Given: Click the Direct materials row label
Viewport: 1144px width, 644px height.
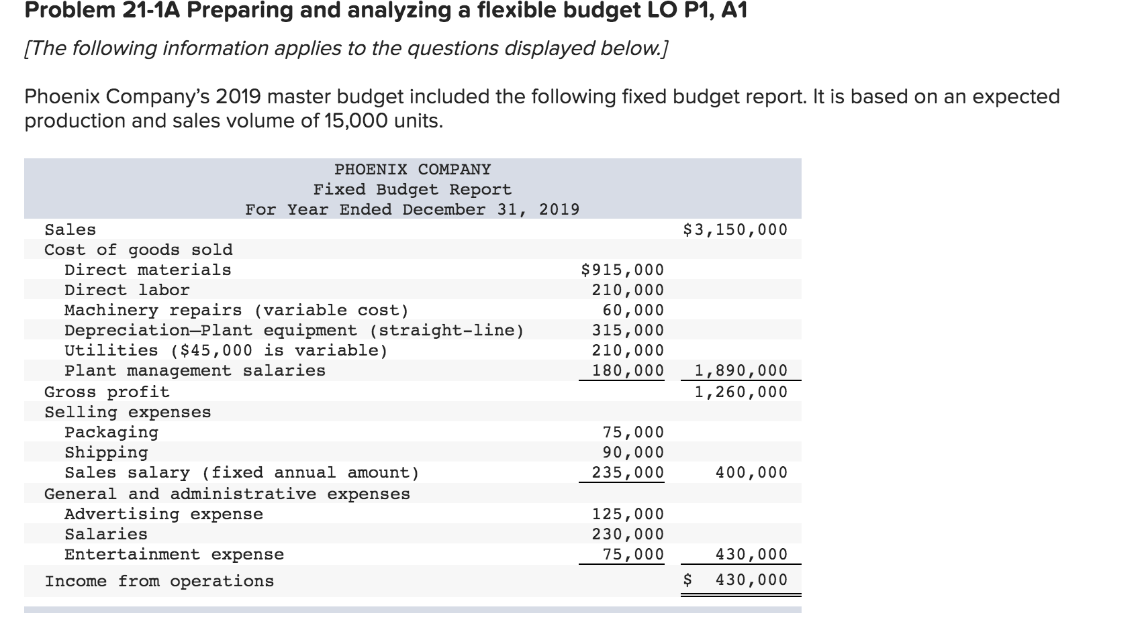Looking at the screenshot, I should (x=148, y=270).
